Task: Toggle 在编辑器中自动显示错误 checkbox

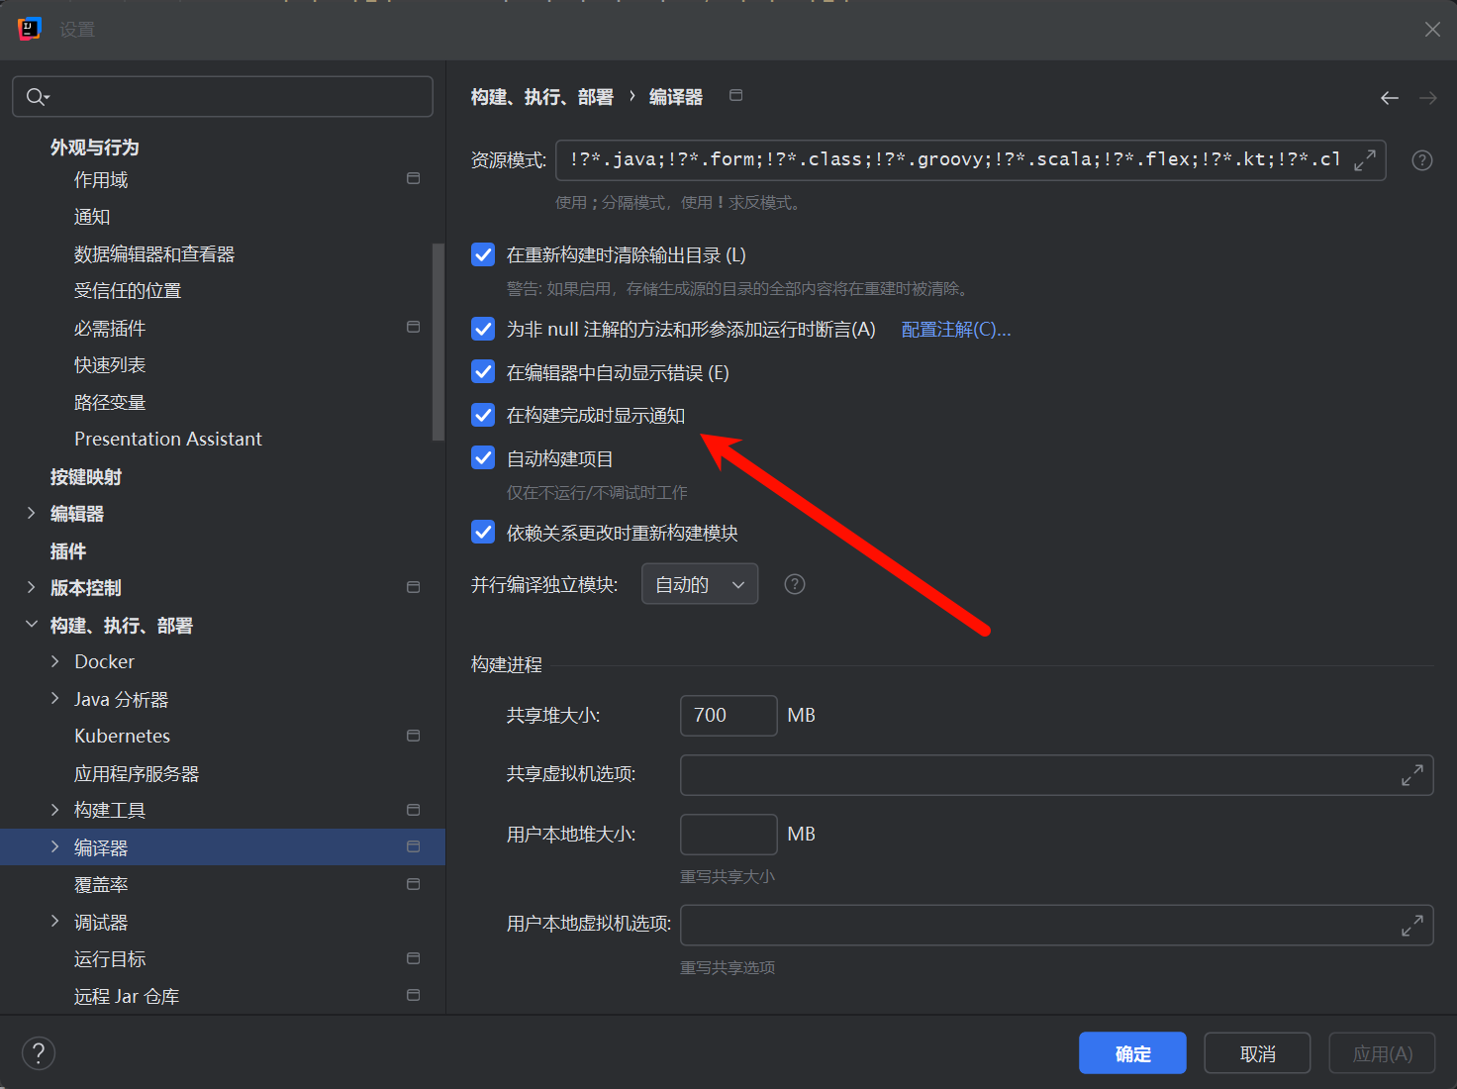Action: pyautogui.click(x=482, y=372)
